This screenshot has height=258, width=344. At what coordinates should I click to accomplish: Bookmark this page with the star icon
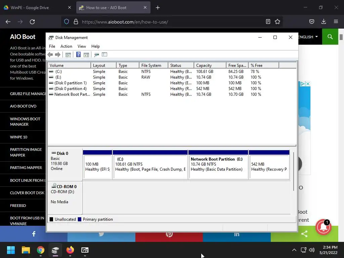(277, 21)
